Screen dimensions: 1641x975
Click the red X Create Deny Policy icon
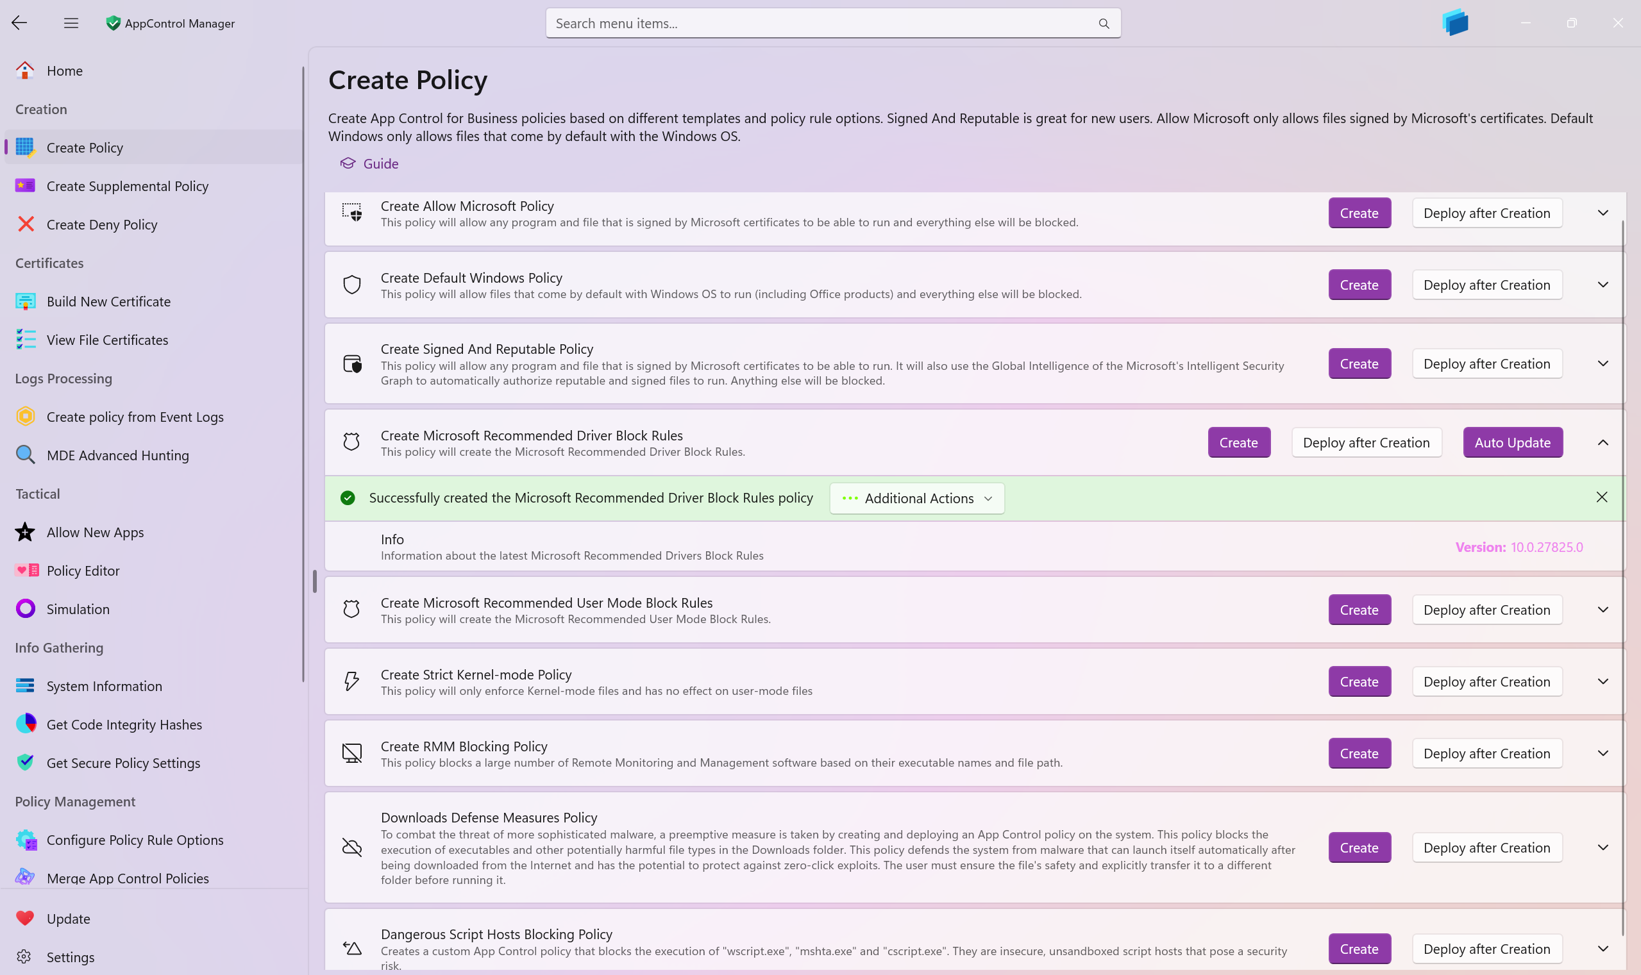point(26,224)
